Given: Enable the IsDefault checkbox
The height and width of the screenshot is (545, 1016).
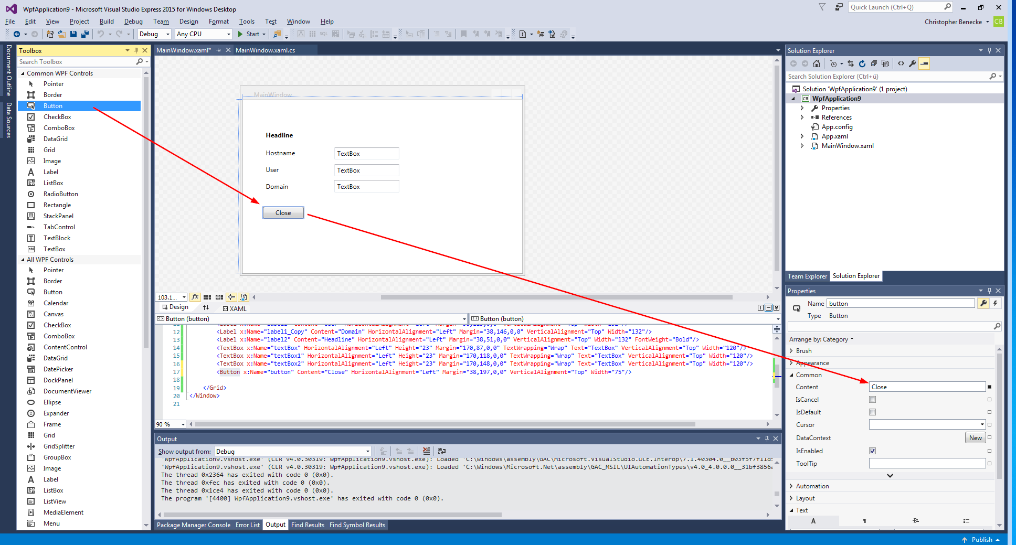Looking at the screenshot, I should 873,412.
